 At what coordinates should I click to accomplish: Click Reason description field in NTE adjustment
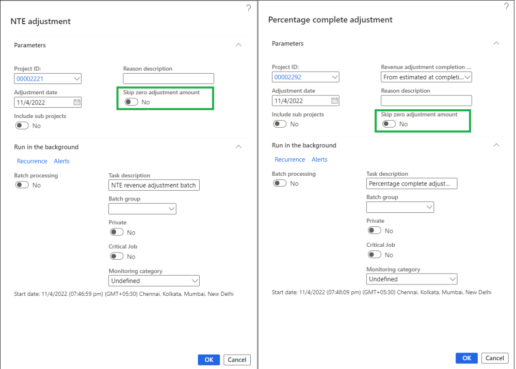tap(168, 79)
